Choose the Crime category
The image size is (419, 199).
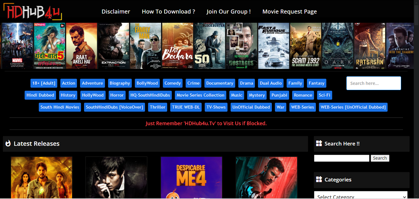(193, 83)
